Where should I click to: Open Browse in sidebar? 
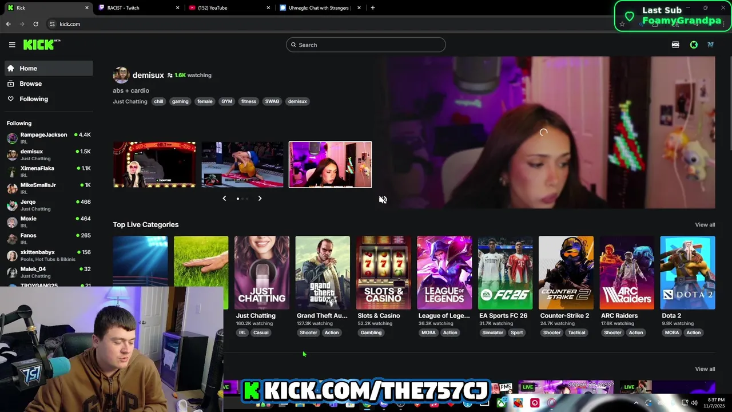[49, 84]
